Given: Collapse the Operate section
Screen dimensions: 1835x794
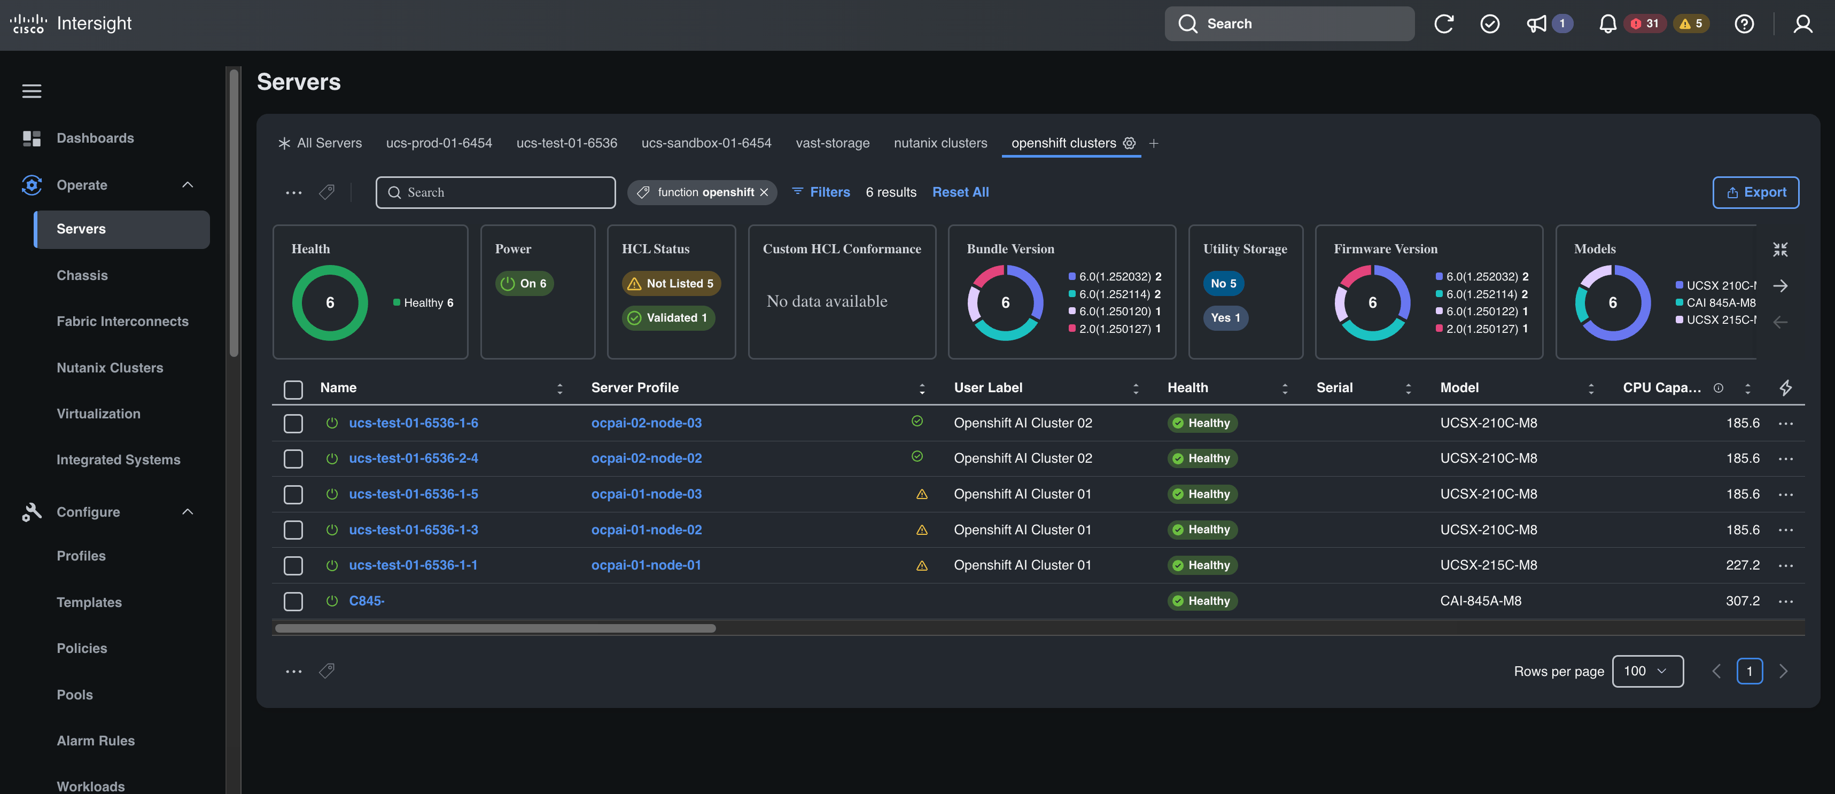Looking at the screenshot, I should pos(188,184).
